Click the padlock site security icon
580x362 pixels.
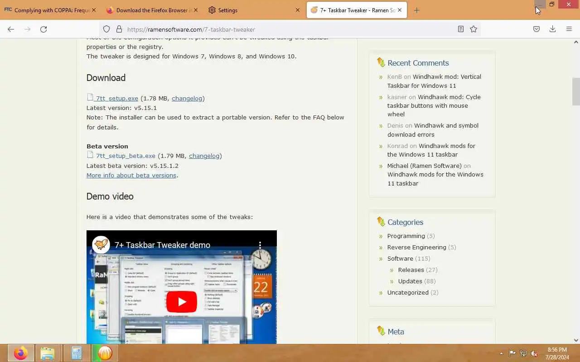[x=119, y=29]
